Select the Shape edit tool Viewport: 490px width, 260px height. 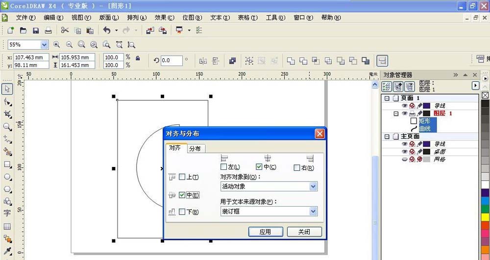[x=7, y=102]
